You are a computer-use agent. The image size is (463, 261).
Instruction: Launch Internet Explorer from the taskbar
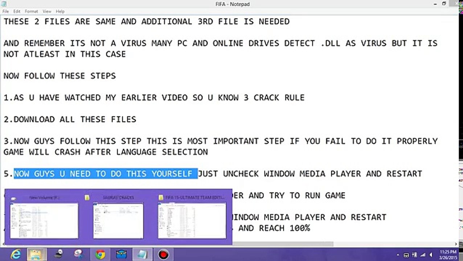(16, 254)
